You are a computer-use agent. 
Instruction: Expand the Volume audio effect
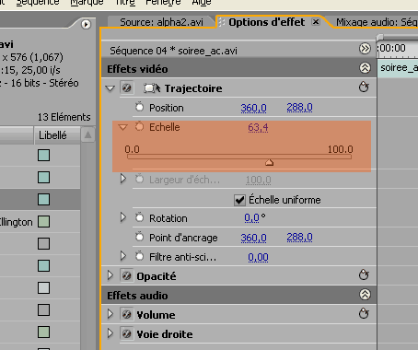pyautogui.click(x=110, y=314)
